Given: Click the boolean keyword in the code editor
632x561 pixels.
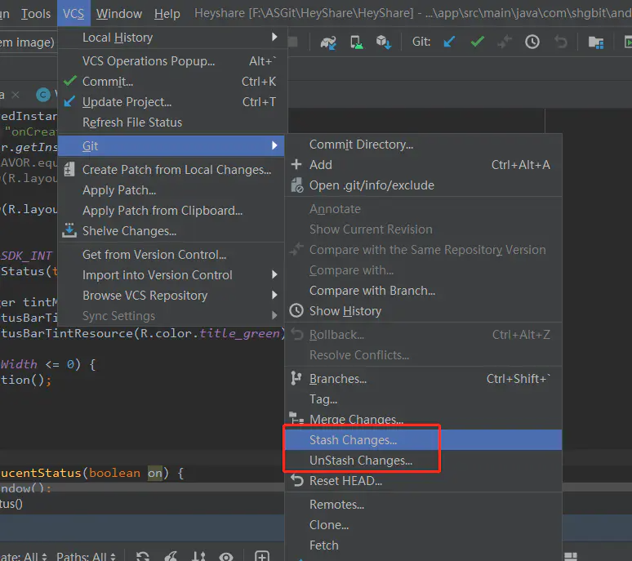Looking at the screenshot, I should point(114,473).
